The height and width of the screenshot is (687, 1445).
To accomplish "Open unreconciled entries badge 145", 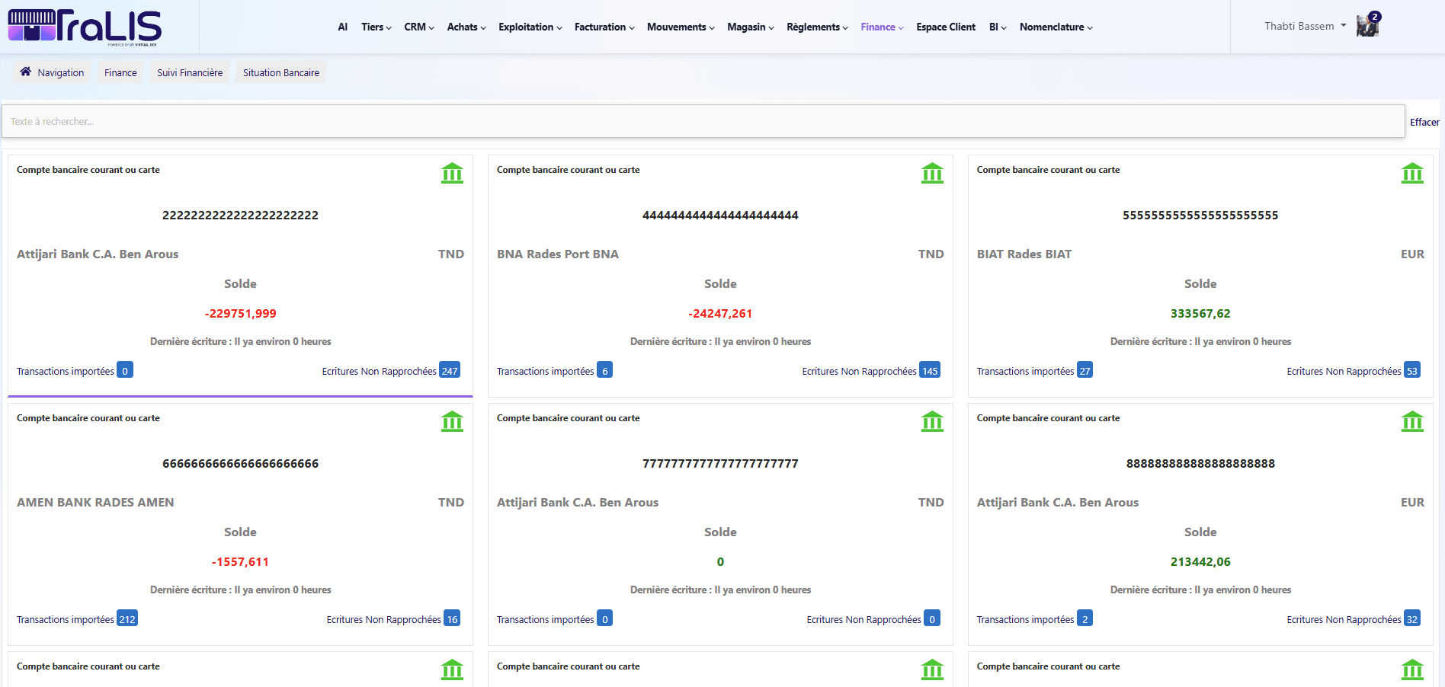I will (930, 370).
